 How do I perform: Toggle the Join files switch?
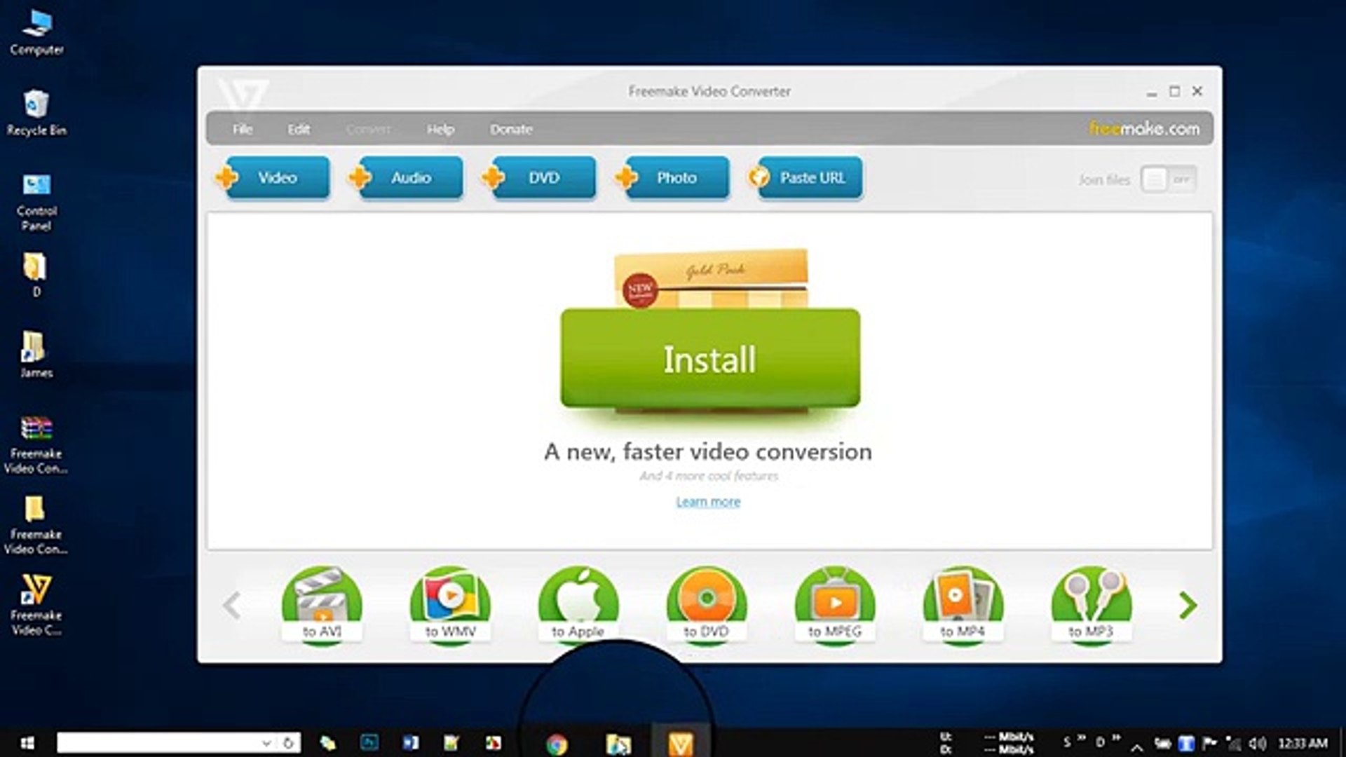pos(1168,179)
